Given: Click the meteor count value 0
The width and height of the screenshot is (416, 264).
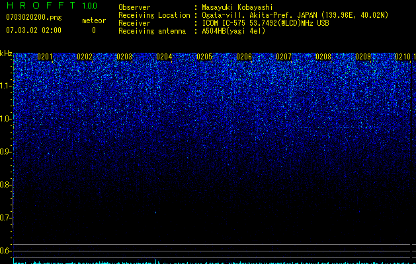Looking at the screenshot, I should (94, 30).
